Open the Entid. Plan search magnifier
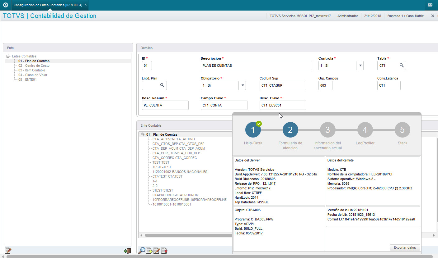Screen dimensions: 438x258 pyautogui.click(x=162, y=85)
